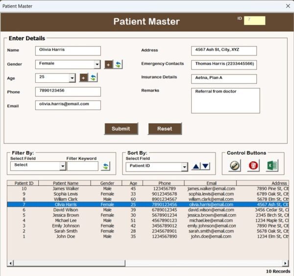Click phone 9012345678 in the table

(x=165, y=194)
